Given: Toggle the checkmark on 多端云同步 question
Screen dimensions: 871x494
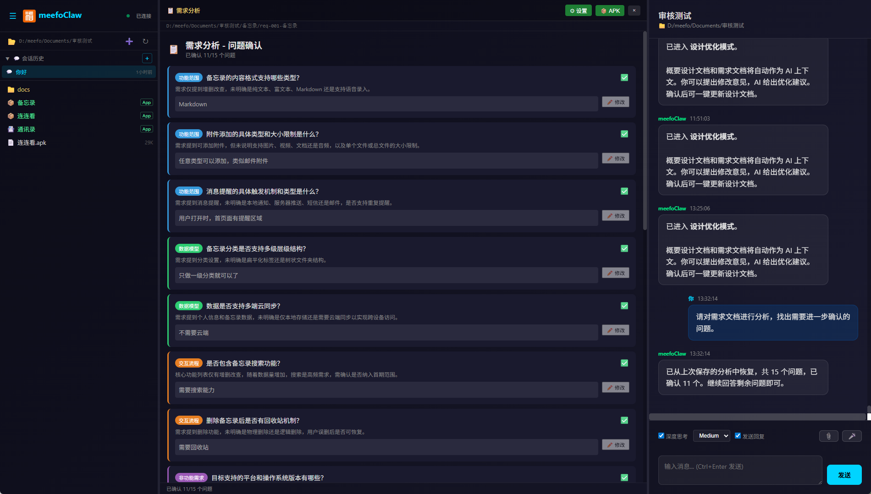Looking at the screenshot, I should coord(624,306).
